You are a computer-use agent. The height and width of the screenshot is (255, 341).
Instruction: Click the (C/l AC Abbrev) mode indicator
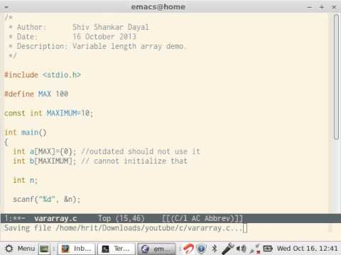(202, 218)
